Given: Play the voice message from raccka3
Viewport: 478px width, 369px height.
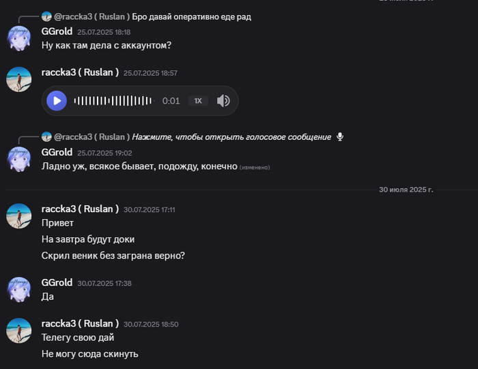Looking at the screenshot, I should tap(57, 101).
